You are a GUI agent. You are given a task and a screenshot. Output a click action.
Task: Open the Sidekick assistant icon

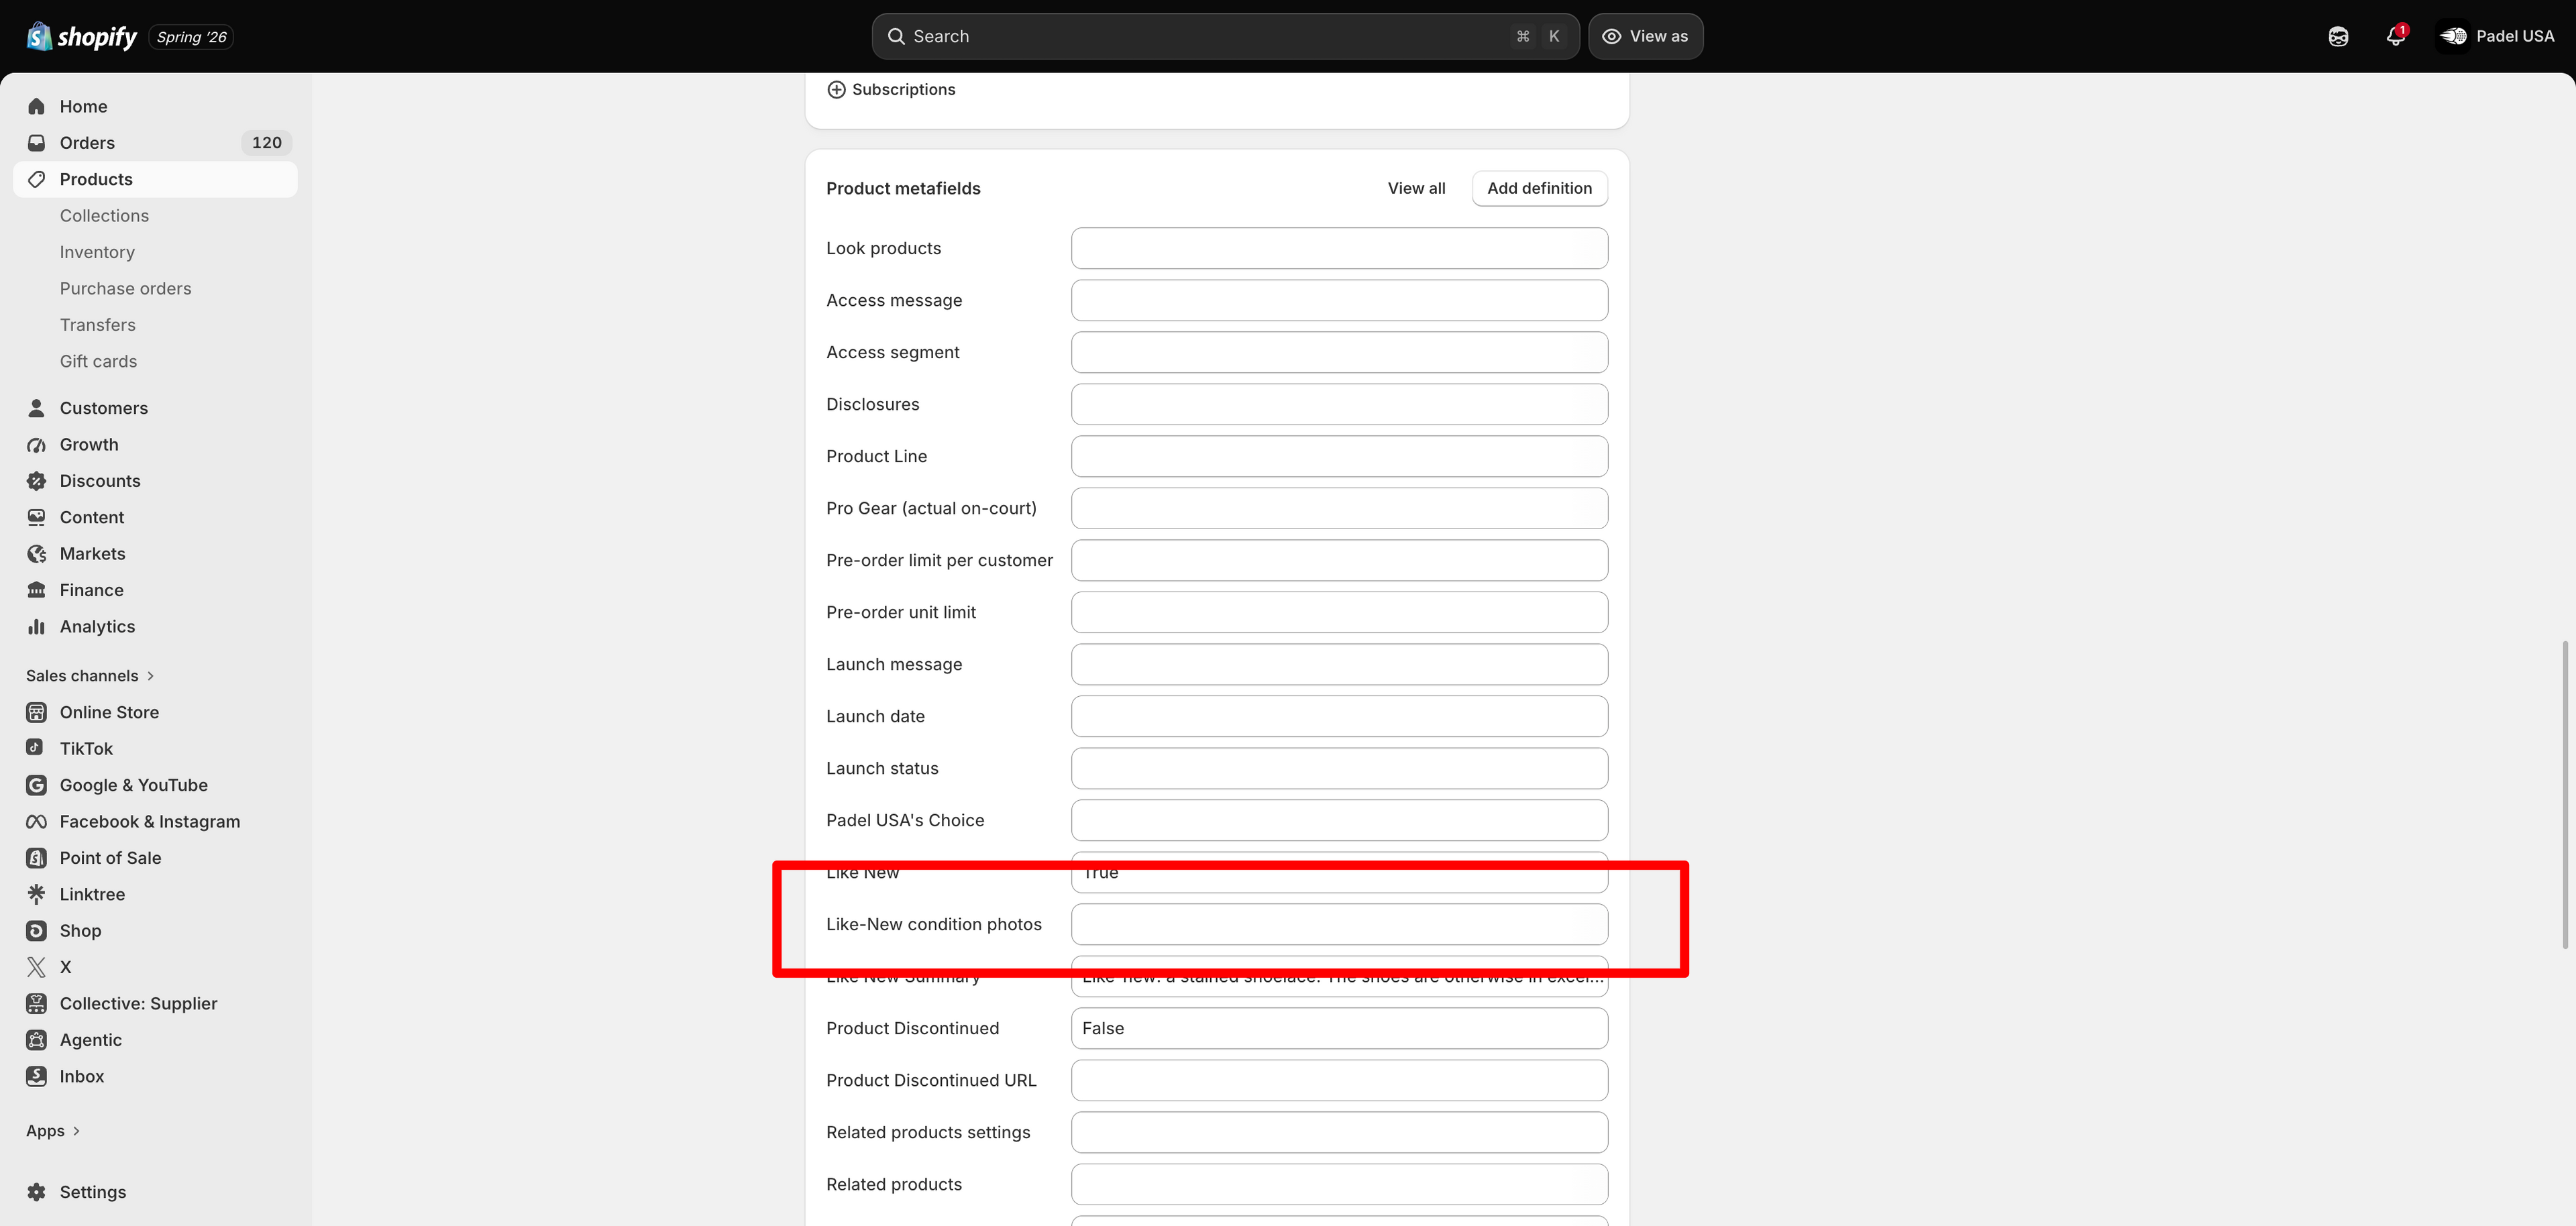2338,36
